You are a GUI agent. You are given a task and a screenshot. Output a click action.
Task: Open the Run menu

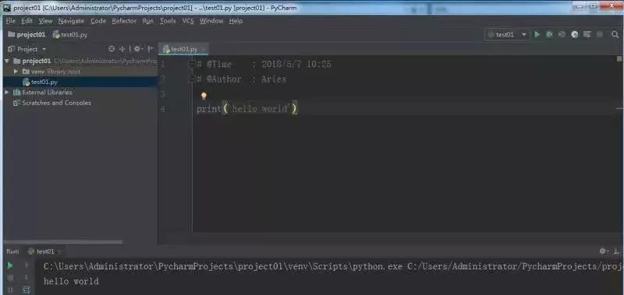click(147, 21)
